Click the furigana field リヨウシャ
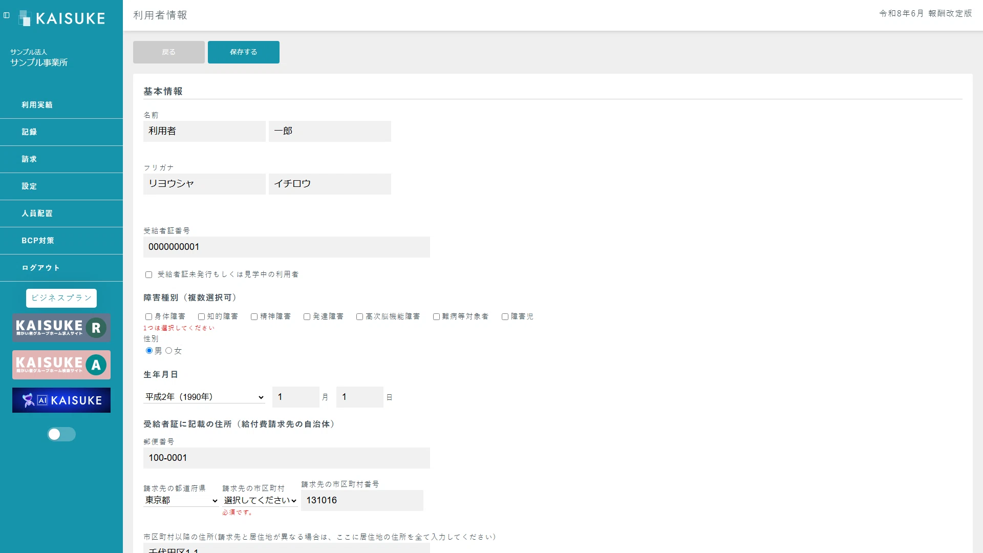Image resolution: width=983 pixels, height=553 pixels. pos(204,184)
